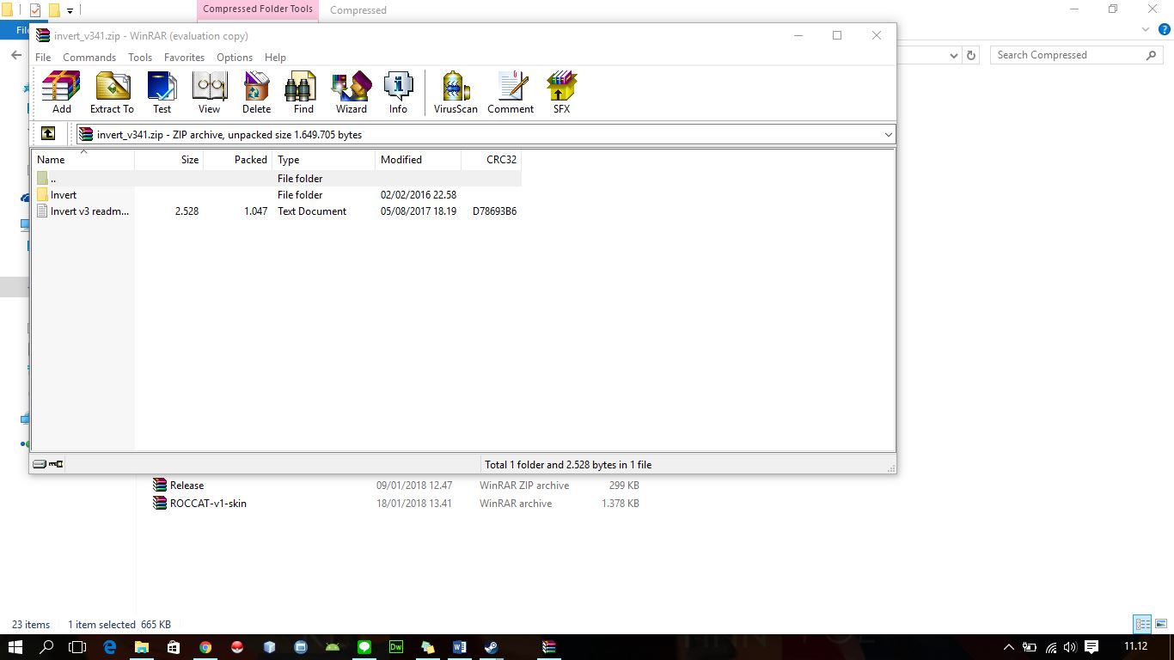Select the Compressed Folder Tools tab
This screenshot has width=1174, height=660.
click(x=258, y=9)
